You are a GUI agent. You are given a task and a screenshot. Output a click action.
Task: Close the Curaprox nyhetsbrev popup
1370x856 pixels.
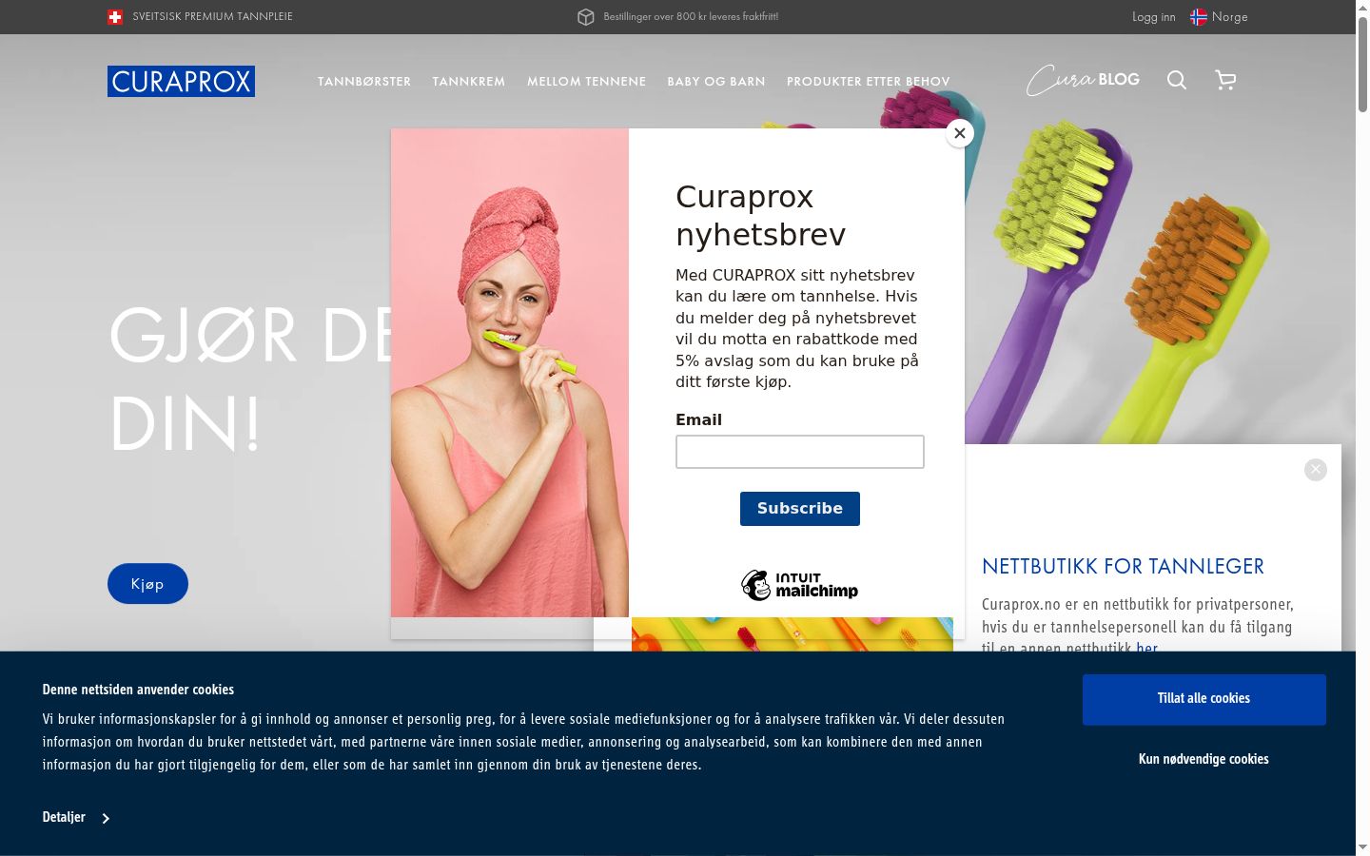click(x=960, y=133)
